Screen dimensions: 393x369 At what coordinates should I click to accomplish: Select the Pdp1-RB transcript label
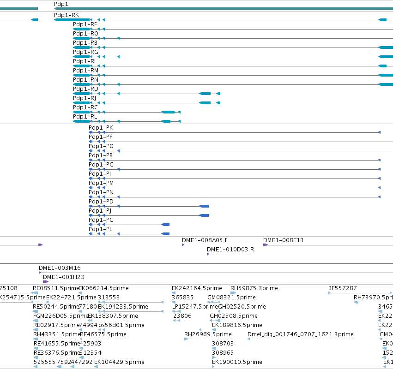point(85,43)
